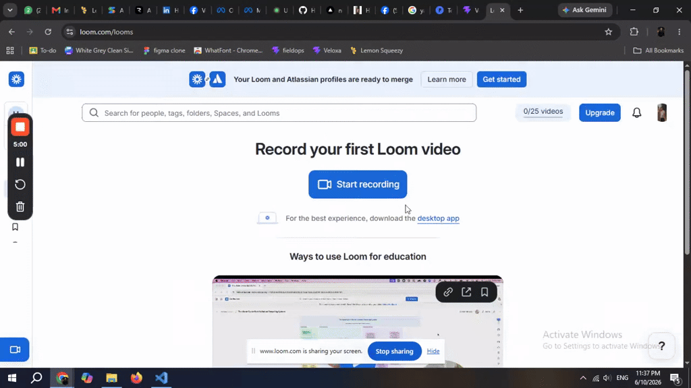The width and height of the screenshot is (691, 388).
Task: Open Chrome extensions puzzle icon
Action: [x=634, y=32]
